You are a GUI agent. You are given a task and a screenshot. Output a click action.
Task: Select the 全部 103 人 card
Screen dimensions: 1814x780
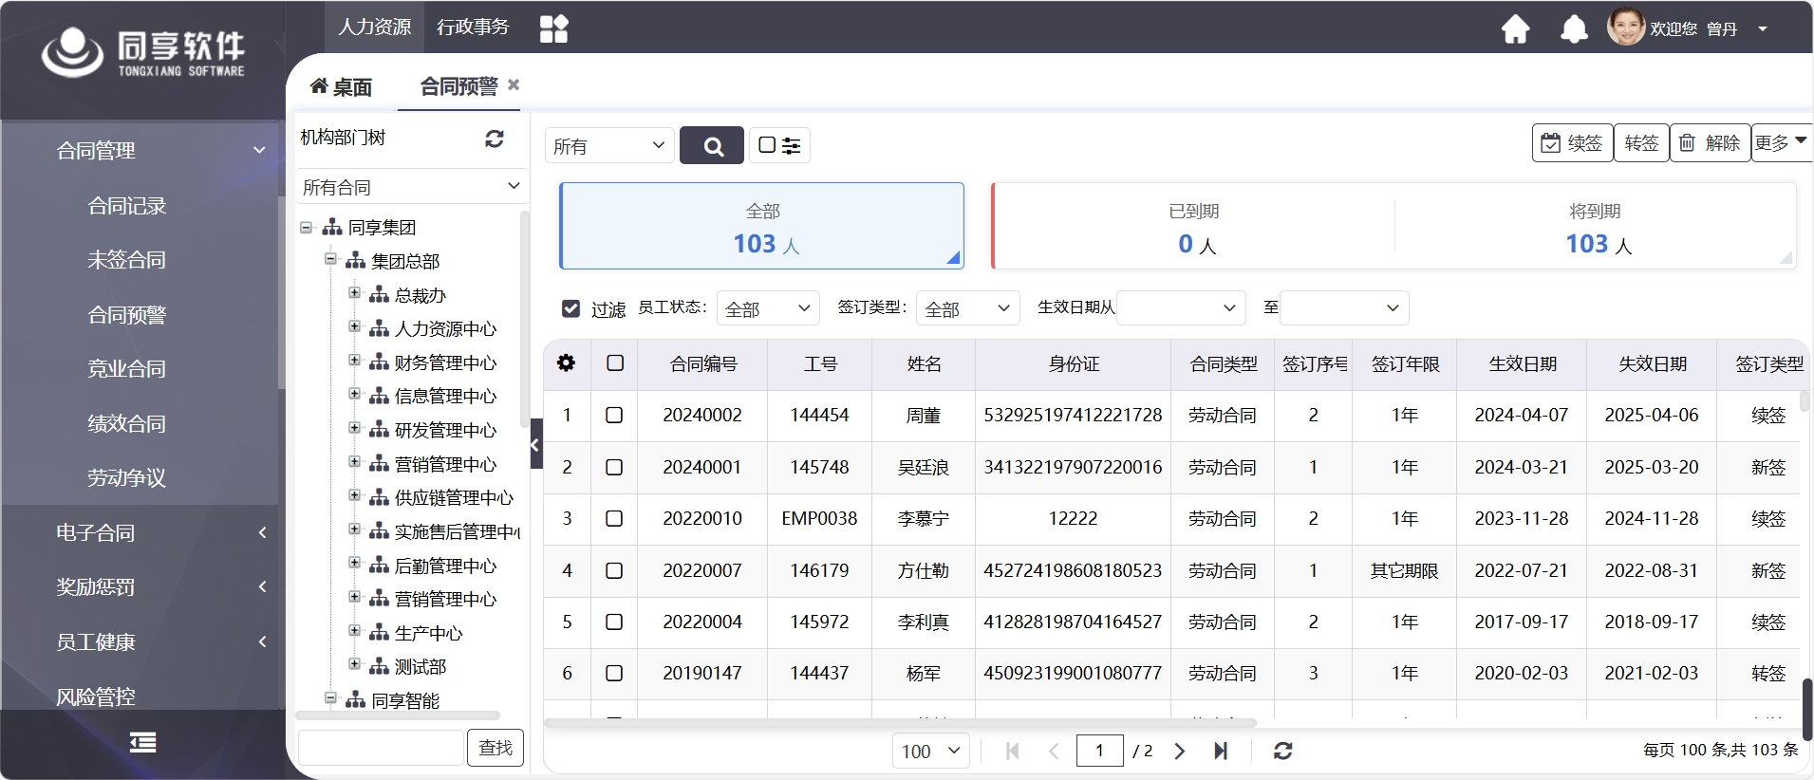[x=762, y=226]
